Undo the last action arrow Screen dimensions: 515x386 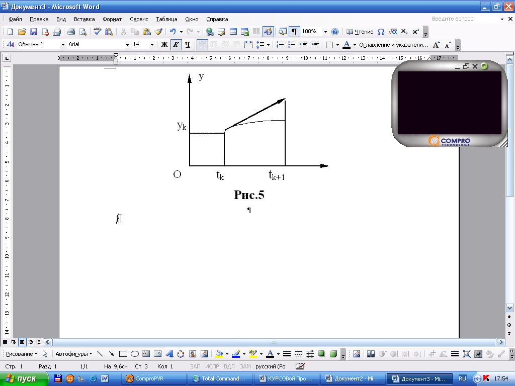click(173, 32)
